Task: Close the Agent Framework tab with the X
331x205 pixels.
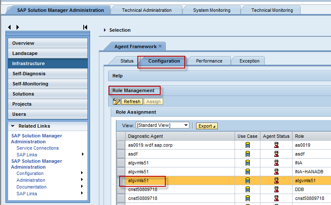Action: pos(160,46)
